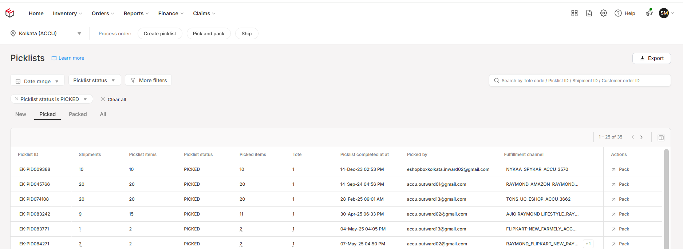Click Pack arrow icon for EK-PID045766
This screenshot has height=249, width=683.
pyautogui.click(x=614, y=184)
